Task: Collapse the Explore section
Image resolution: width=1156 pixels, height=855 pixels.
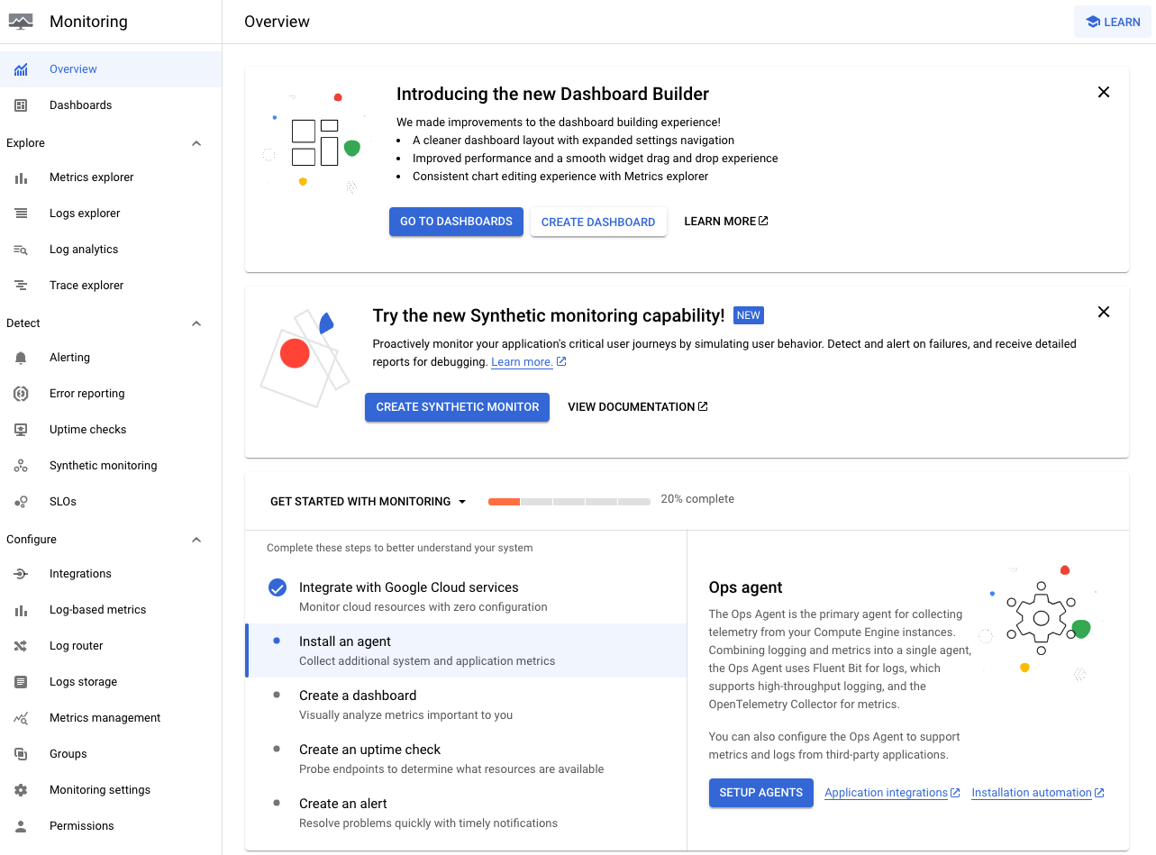Action: click(196, 142)
